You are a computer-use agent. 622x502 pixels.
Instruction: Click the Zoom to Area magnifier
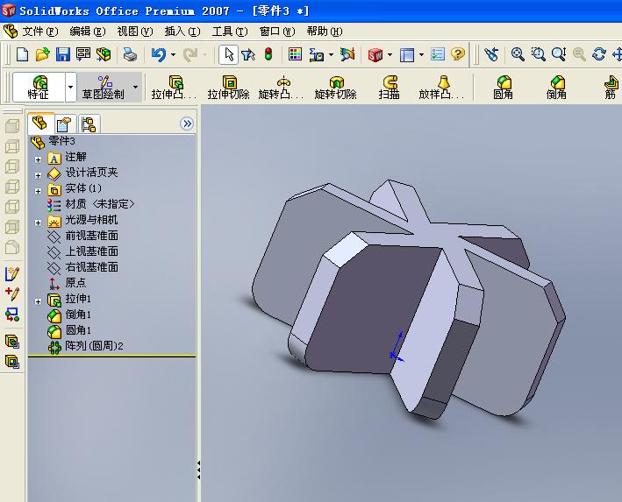pyautogui.click(x=539, y=54)
